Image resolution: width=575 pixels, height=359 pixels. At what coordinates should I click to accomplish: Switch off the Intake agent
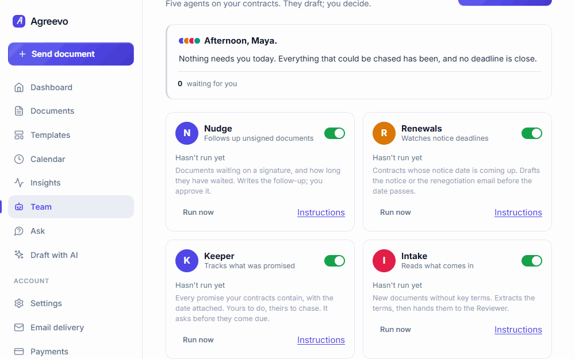point(532,261)
